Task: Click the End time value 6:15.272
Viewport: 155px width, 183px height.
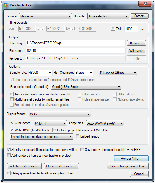Action: point(56,29)
